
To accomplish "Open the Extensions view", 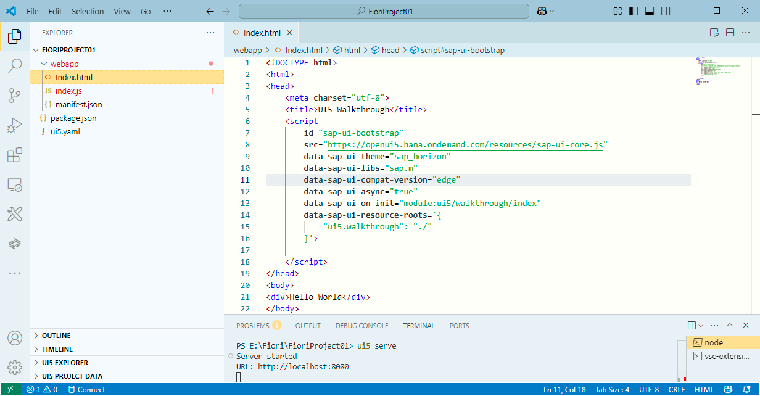I will (x=15, y=155).
